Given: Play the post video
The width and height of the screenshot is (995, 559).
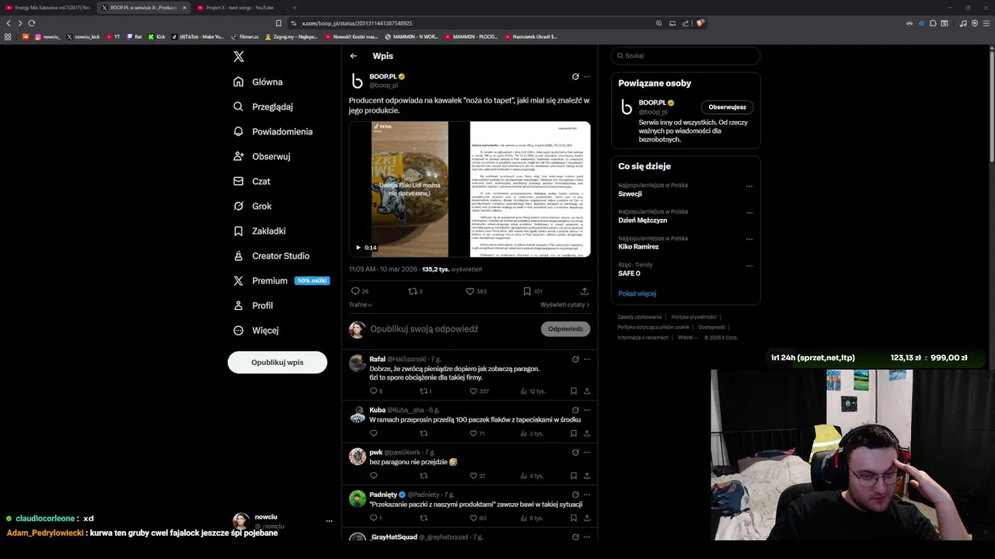Looking at the screenshot, I should click(358, 248).
